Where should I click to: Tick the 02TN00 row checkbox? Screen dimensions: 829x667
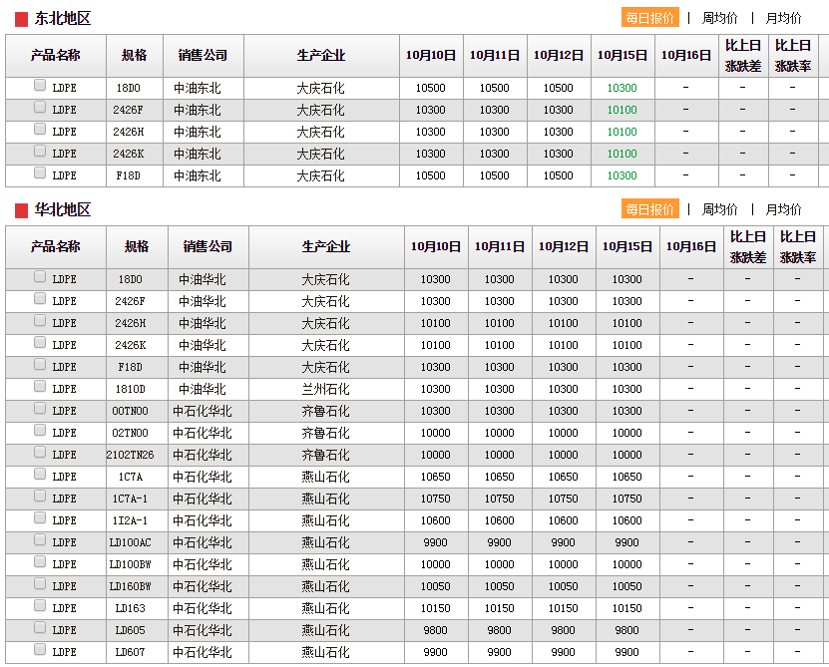tap(40, 431)
